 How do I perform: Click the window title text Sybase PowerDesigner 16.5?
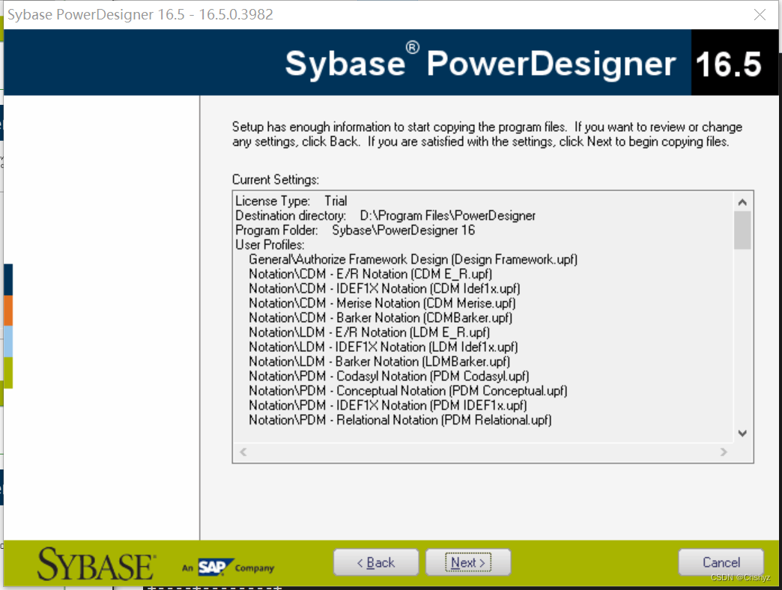tap(140, 14)
